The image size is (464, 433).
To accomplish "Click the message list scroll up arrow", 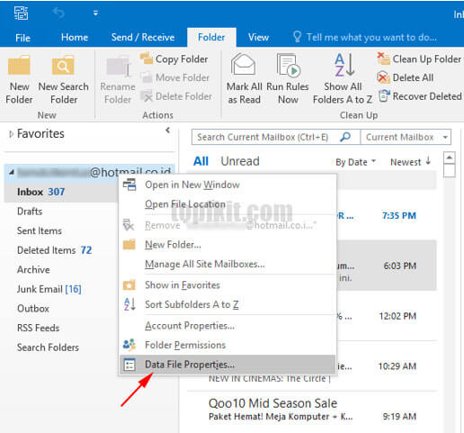I will 450,158.
